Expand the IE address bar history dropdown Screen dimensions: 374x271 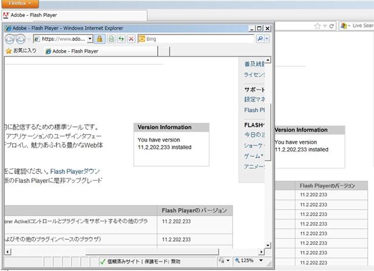point(90,39)
